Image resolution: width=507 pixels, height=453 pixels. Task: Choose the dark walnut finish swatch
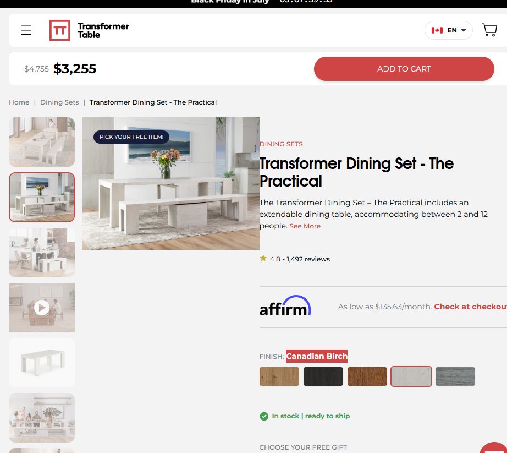pos(367,376)
